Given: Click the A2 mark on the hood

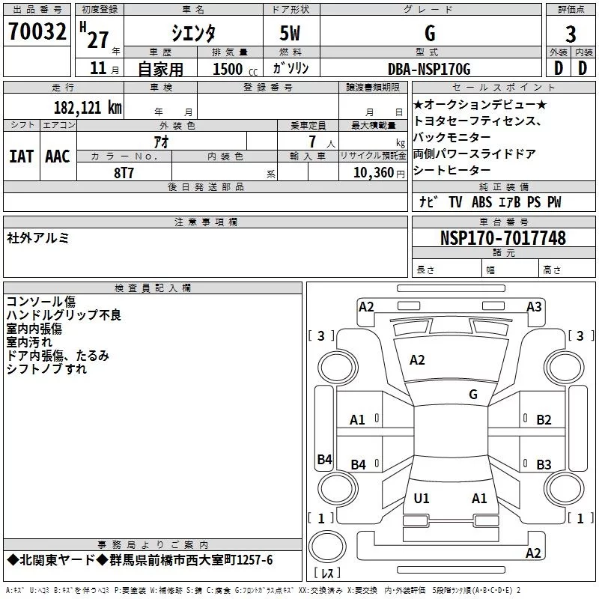Looking at the screenshot, I should click(417, 360).
